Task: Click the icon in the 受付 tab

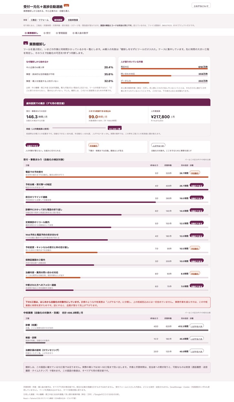Action: point(45,33)
